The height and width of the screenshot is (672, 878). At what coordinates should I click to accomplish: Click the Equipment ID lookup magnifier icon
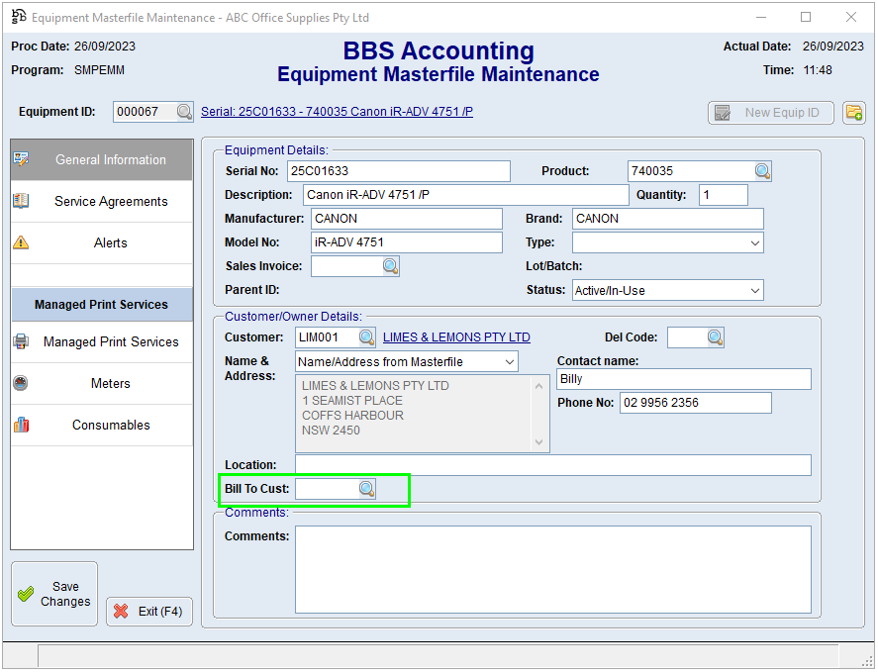(x=184, y=113)
